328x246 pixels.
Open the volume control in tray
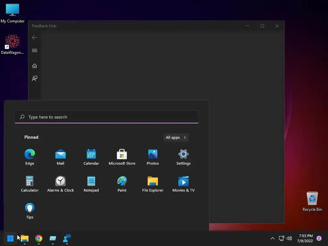(x=289, y=238)
